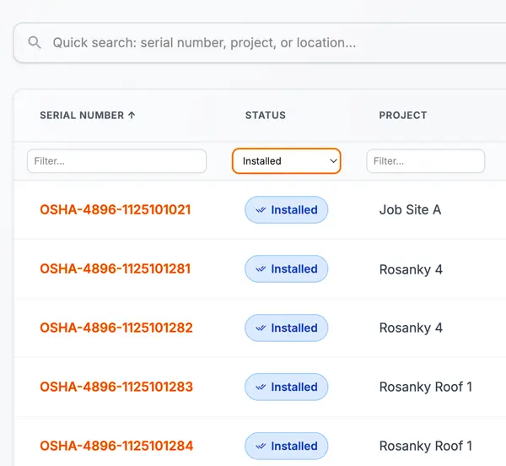Image resolution: width=506 pixels, height=466 pixels.
Task: Open serial OSHA-4896-1125101284 link
Action: coord(116,446)
